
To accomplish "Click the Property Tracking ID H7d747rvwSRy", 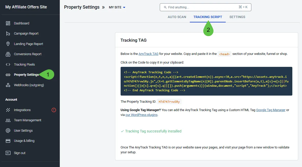I will 169,102.
